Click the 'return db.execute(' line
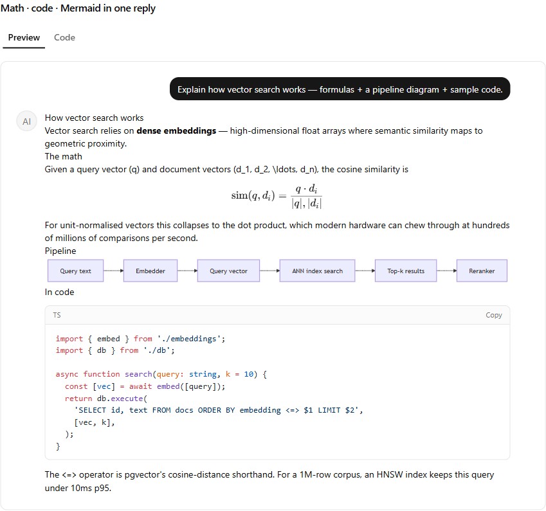546x511 pixels. [x=106, y=399]
